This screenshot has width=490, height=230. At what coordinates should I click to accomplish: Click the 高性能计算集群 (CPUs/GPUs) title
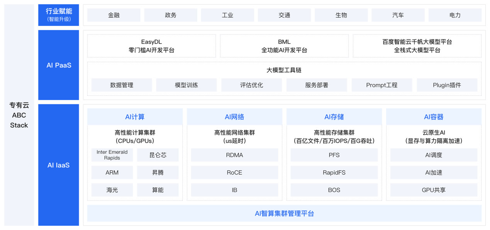point(135,137)
